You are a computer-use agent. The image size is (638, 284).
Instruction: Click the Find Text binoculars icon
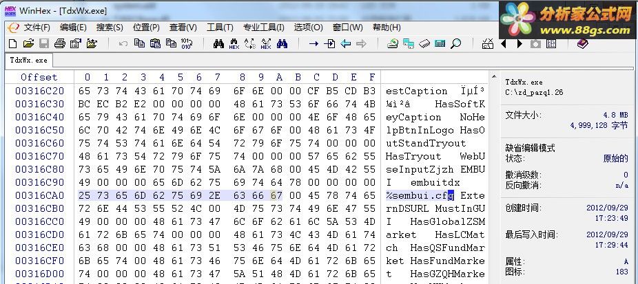(x=218, y=43)
